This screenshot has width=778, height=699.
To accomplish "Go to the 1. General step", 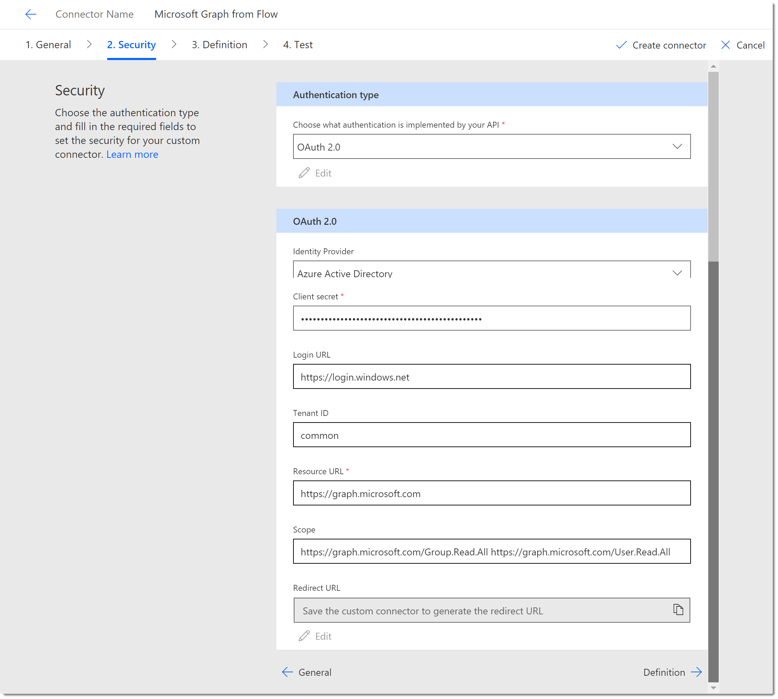I will pyautogui.click(x=48, y=44).
